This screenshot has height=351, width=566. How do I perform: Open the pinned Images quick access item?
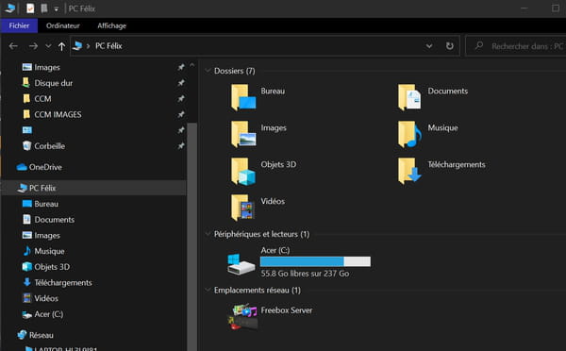[47, 68]
